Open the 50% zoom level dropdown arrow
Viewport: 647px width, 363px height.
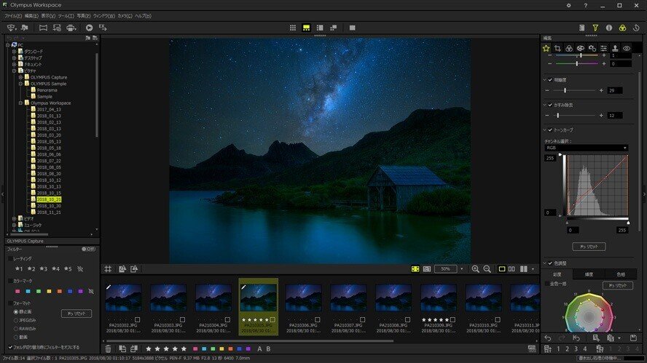pos(462,269)
